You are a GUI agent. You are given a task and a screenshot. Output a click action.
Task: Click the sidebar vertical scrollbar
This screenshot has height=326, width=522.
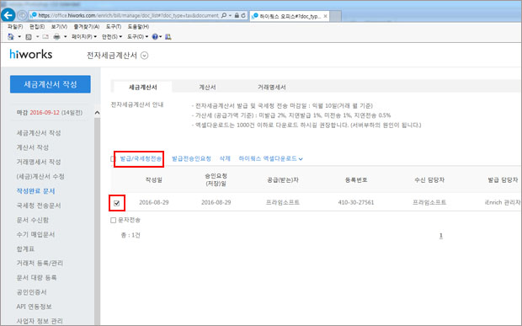tap(97, 220)
